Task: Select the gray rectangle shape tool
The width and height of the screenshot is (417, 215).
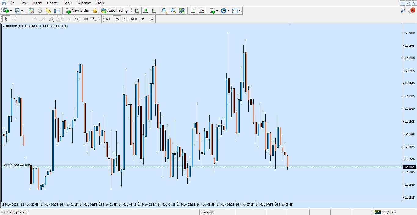Action: pyautogui.click(x=86, y=19)
